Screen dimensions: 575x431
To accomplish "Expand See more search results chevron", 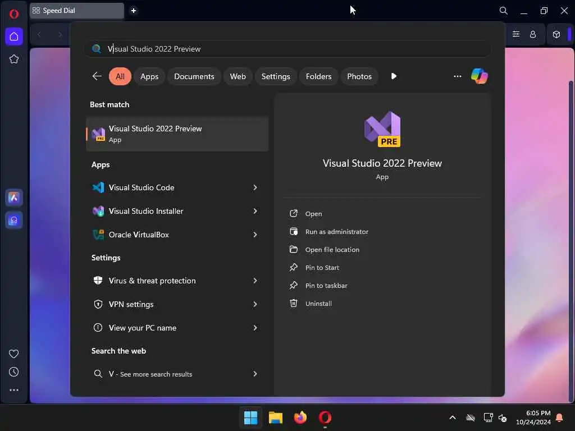I will tap(255, 374).
